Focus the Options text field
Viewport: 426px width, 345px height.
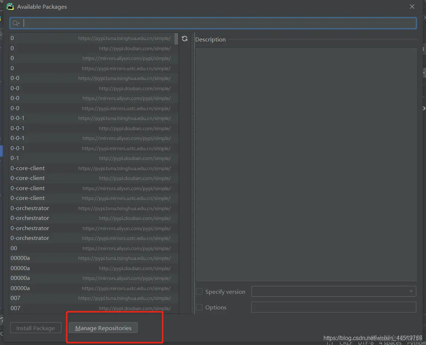(334, 307)
